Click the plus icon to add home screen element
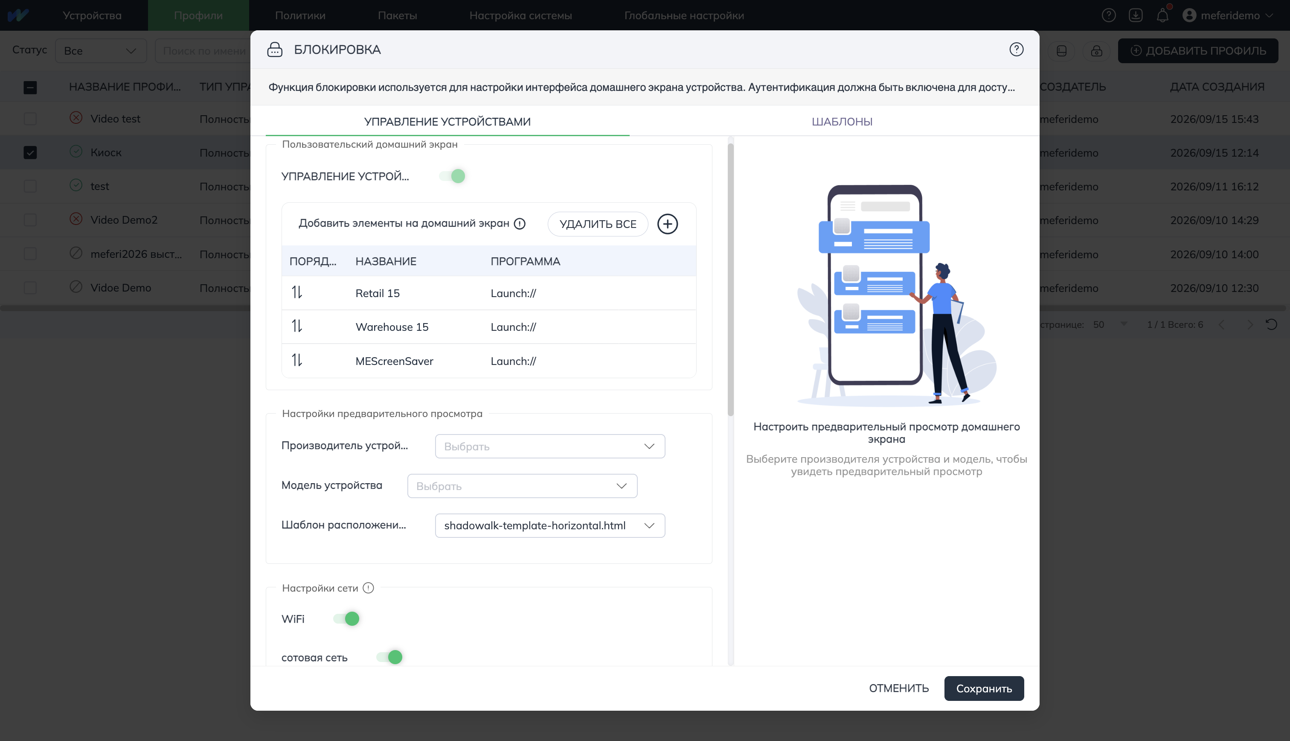Image resolution: width=1290 pixels, height=741 pixels. (x=667, y=224)
